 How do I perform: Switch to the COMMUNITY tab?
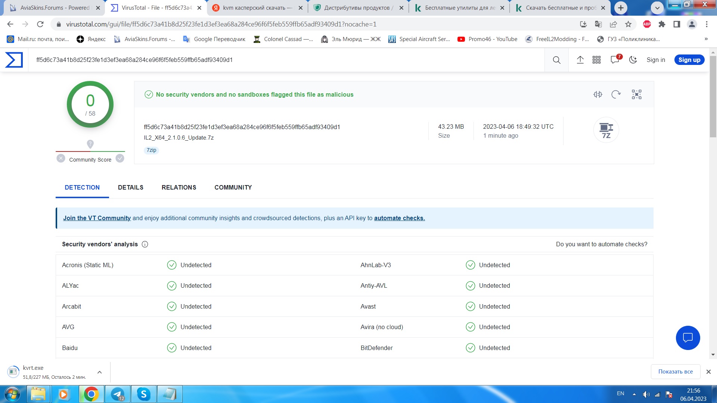(233, 188)
